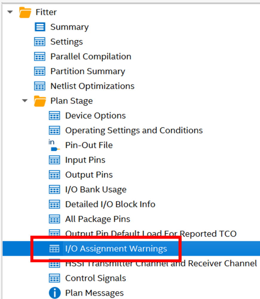
Task: Click the Pin-Out File icon
Action: point(54,145)
